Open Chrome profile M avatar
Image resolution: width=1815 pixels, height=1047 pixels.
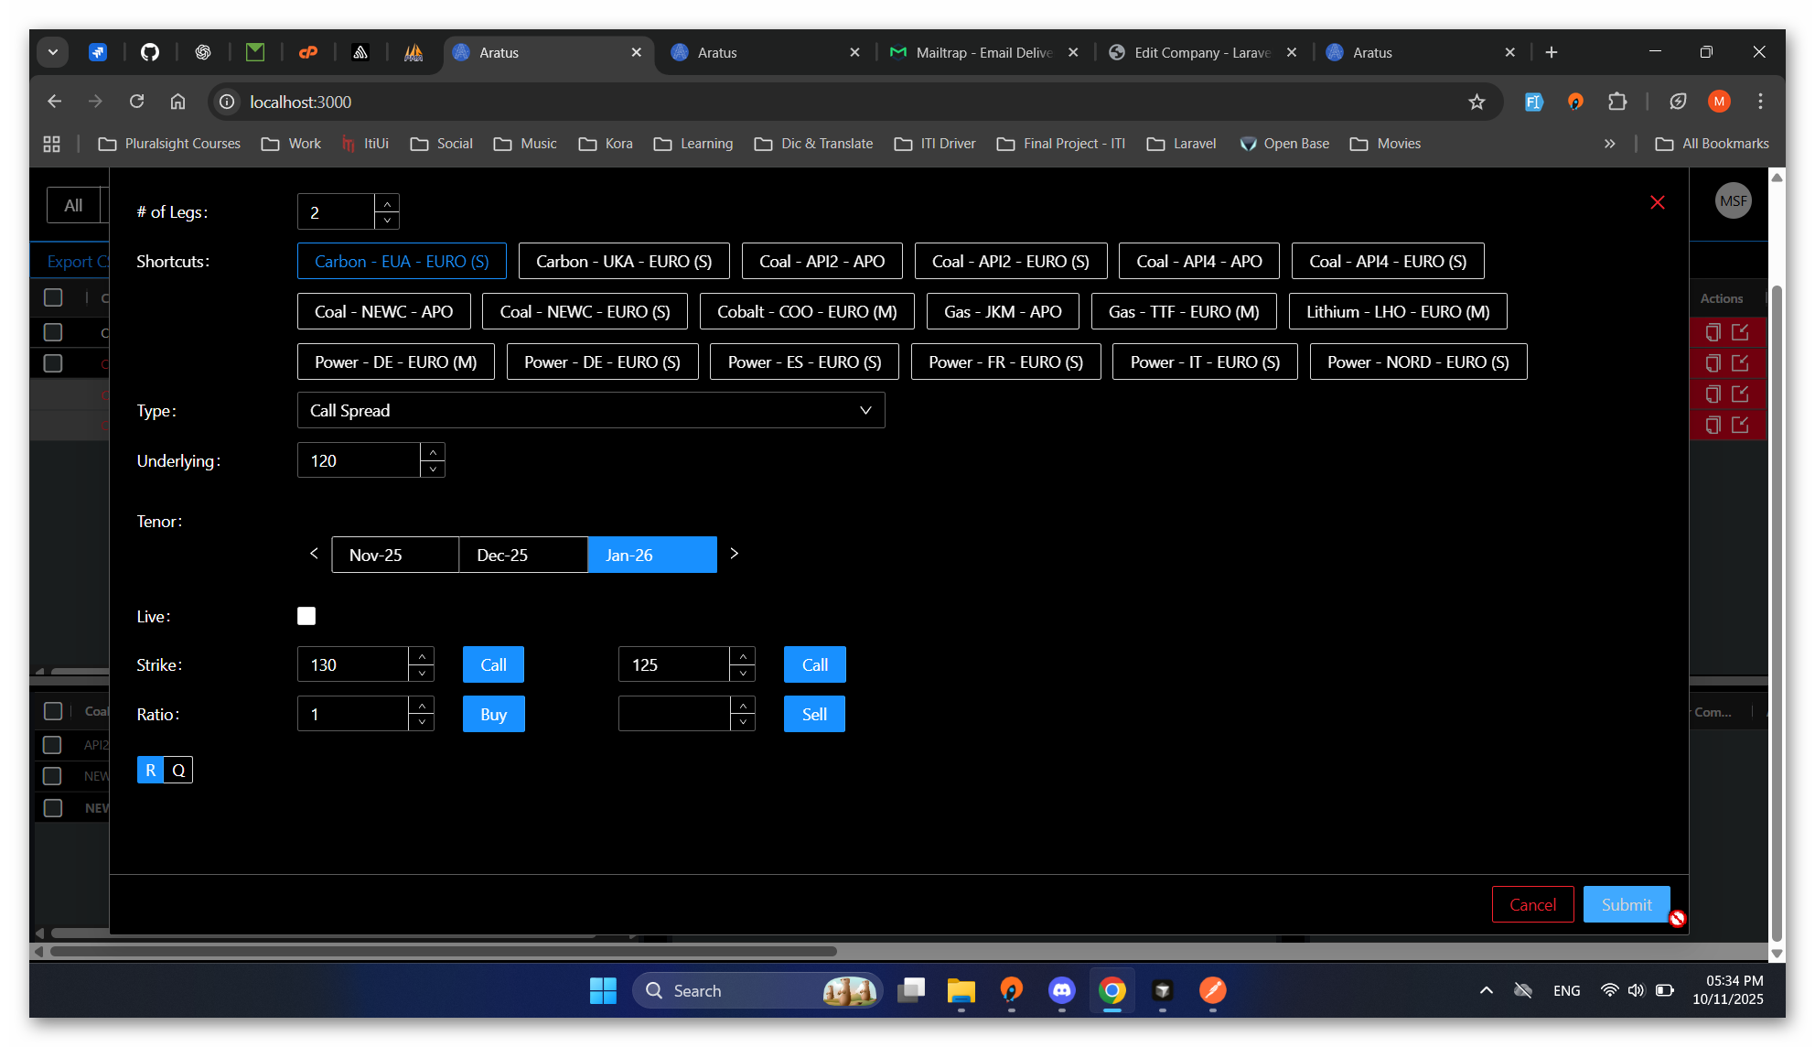coord(1719,102)
